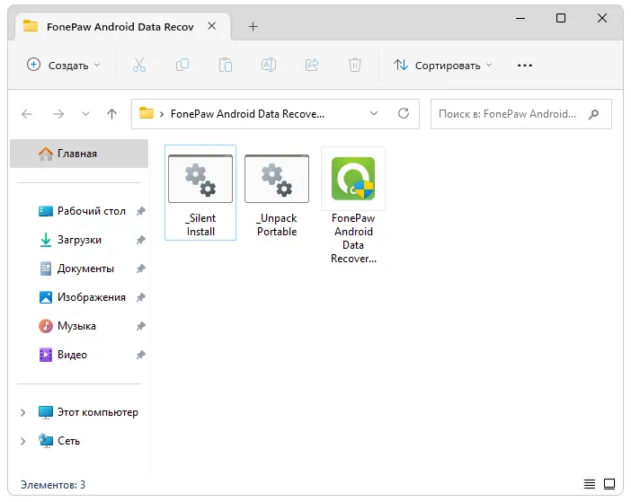
Task: Expand Этот компьютер tree node
Action: pos(23,412)
